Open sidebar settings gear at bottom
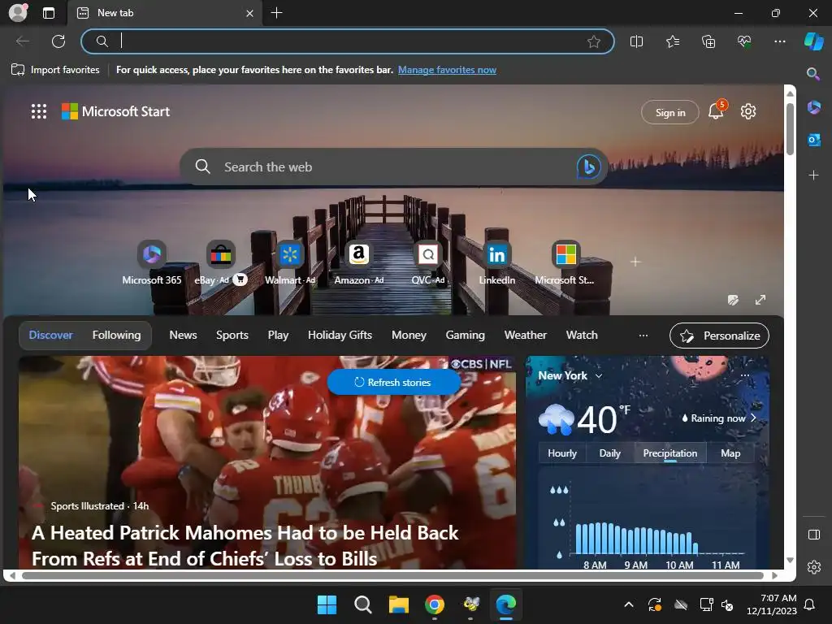This screenshot has height=624, width=832. 814,567
